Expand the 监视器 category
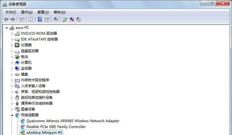The image size is (232, 135). pos(12,69)
